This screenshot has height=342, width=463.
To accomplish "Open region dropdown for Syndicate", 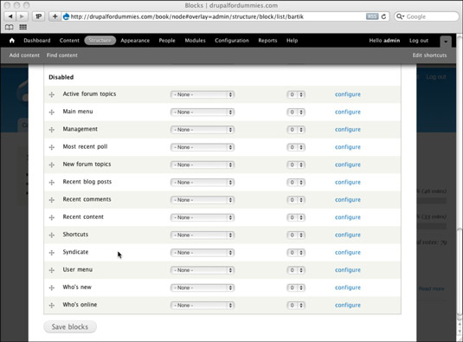I will pyautogui.click(x=203, y=253).
